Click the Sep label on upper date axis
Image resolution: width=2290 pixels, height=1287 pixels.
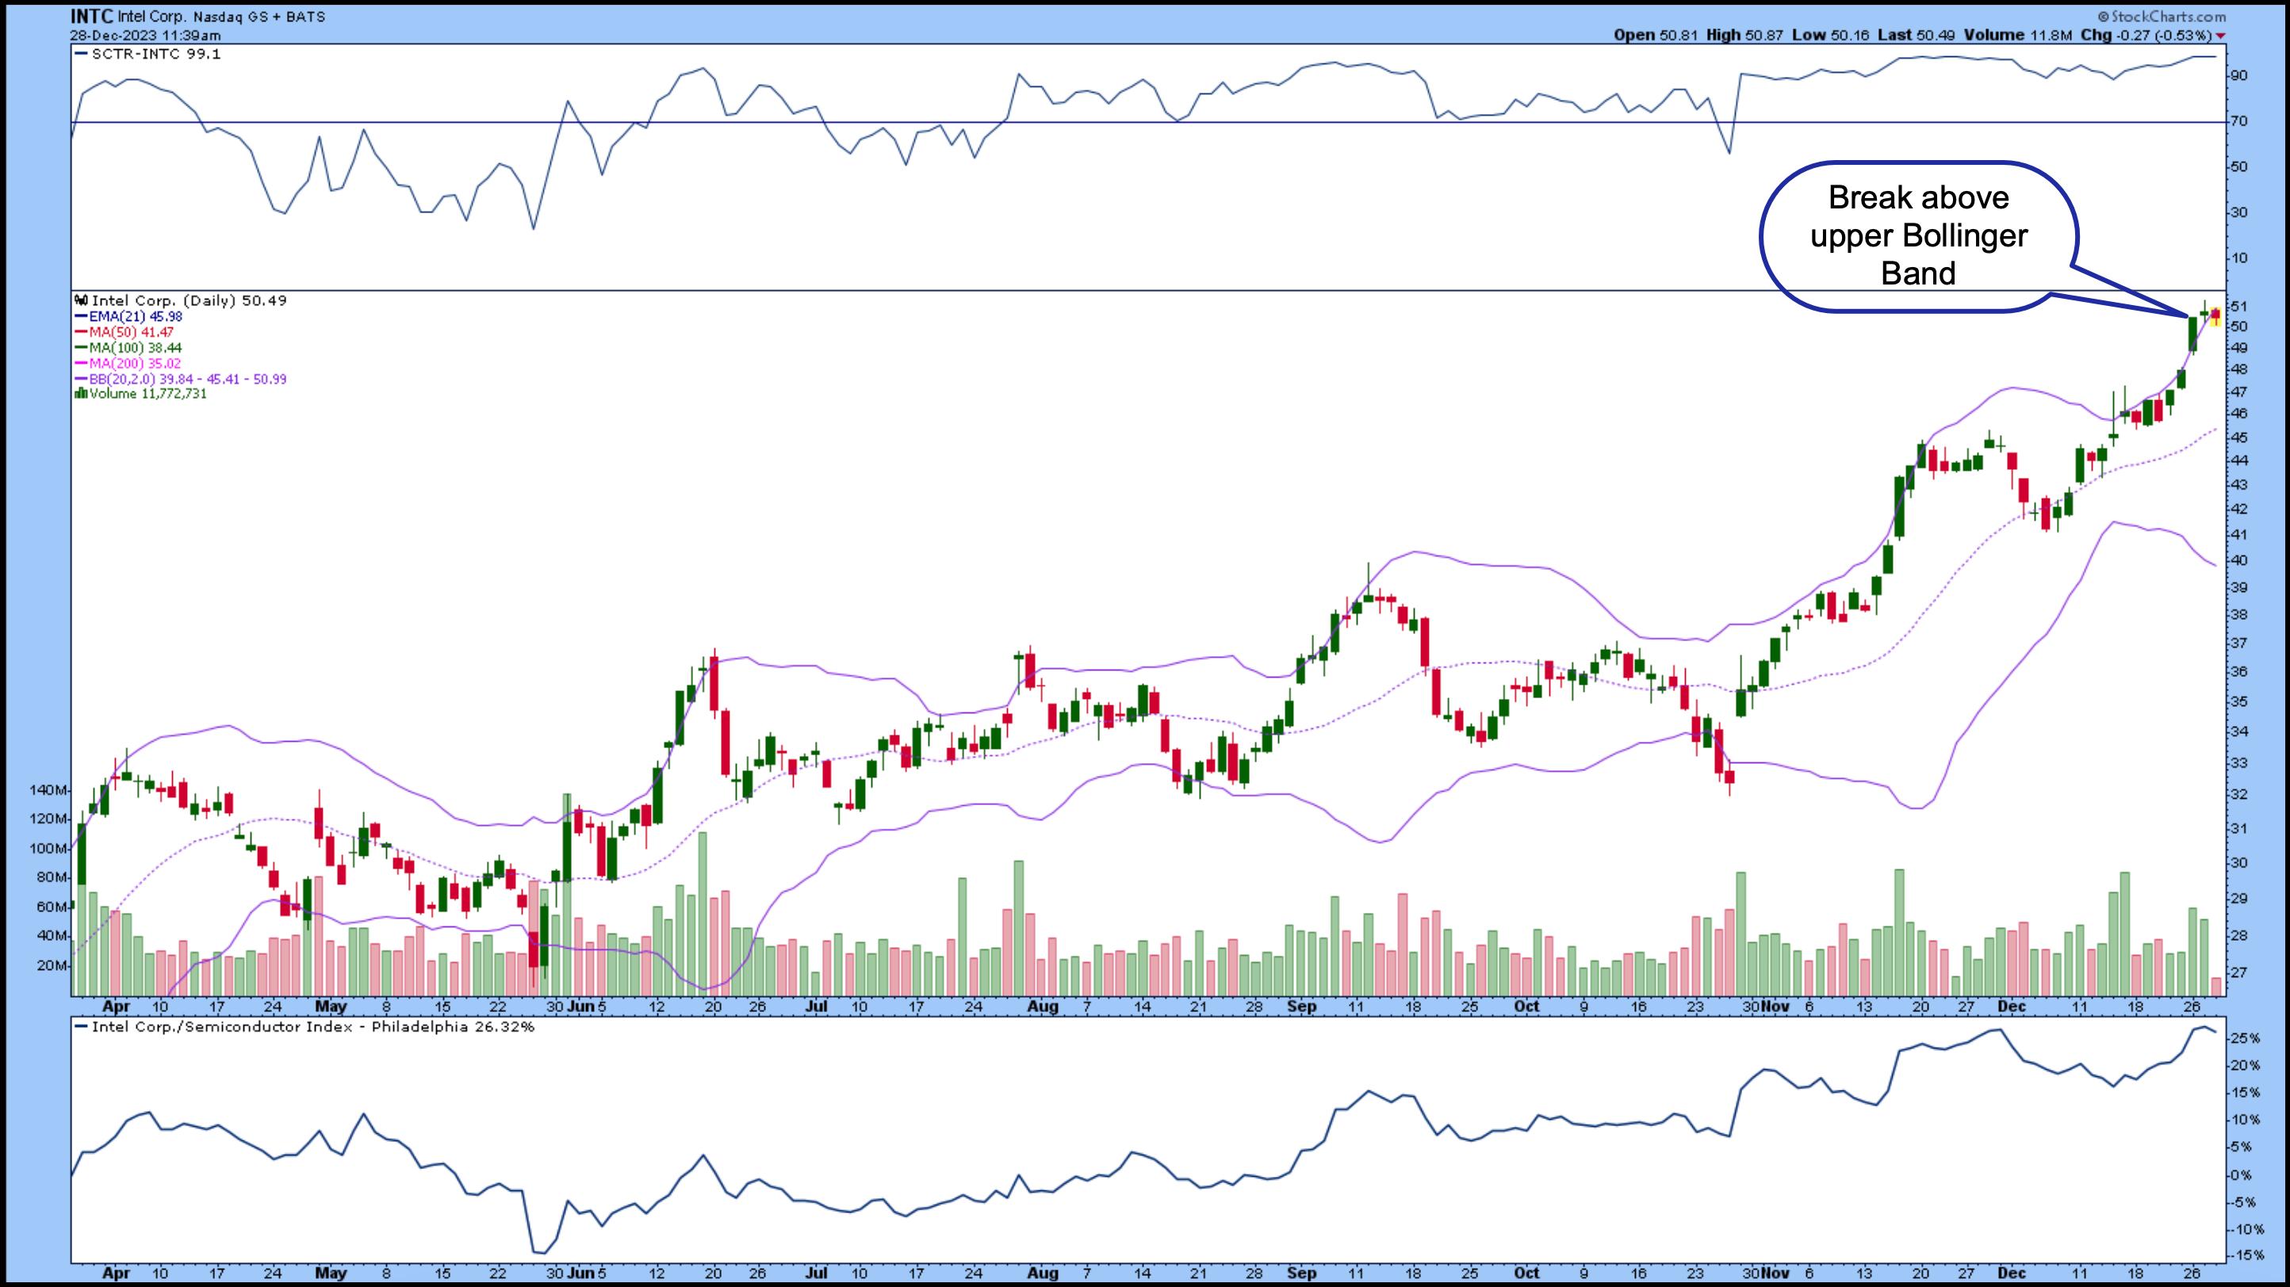coord(1301,1006)
